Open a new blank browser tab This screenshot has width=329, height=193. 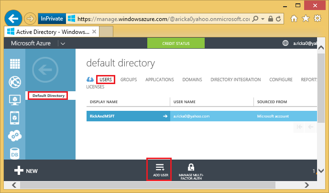tap(106, 32)
